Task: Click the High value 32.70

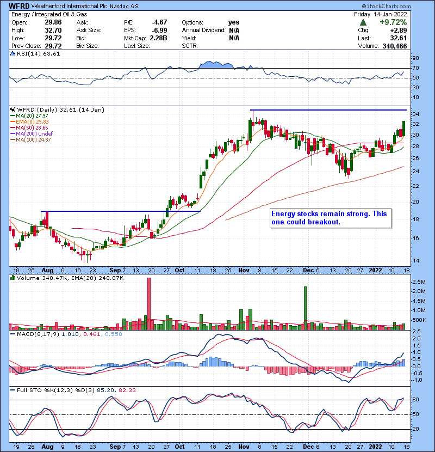Action: (53, 30)
